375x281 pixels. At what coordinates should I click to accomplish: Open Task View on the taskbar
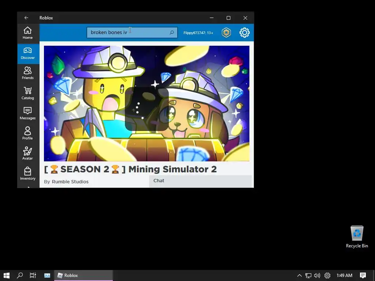click(x=33, y=275)
